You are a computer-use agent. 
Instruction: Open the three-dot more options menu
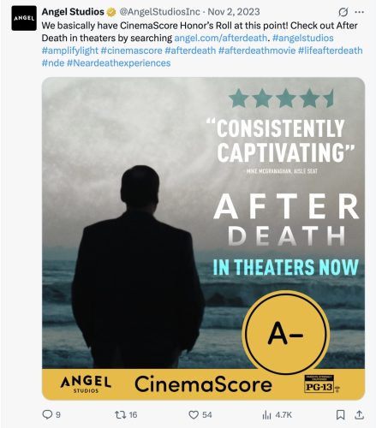tap(359, 12)
